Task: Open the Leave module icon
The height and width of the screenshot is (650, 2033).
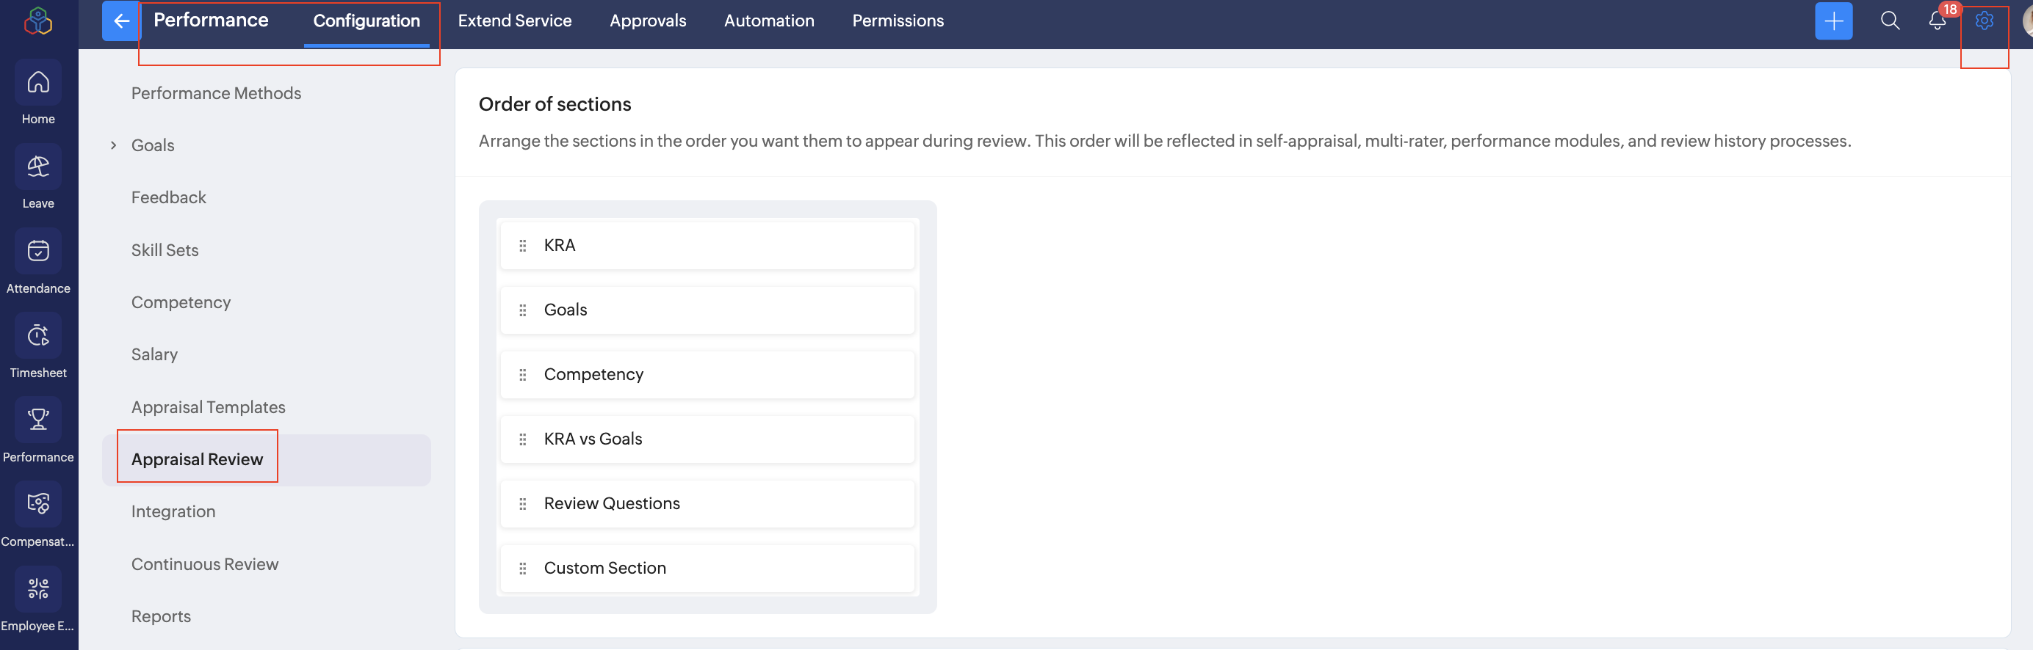Action: coord(38,167)
